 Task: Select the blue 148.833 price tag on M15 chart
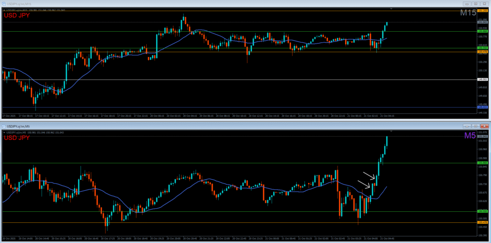coord(482,107)
